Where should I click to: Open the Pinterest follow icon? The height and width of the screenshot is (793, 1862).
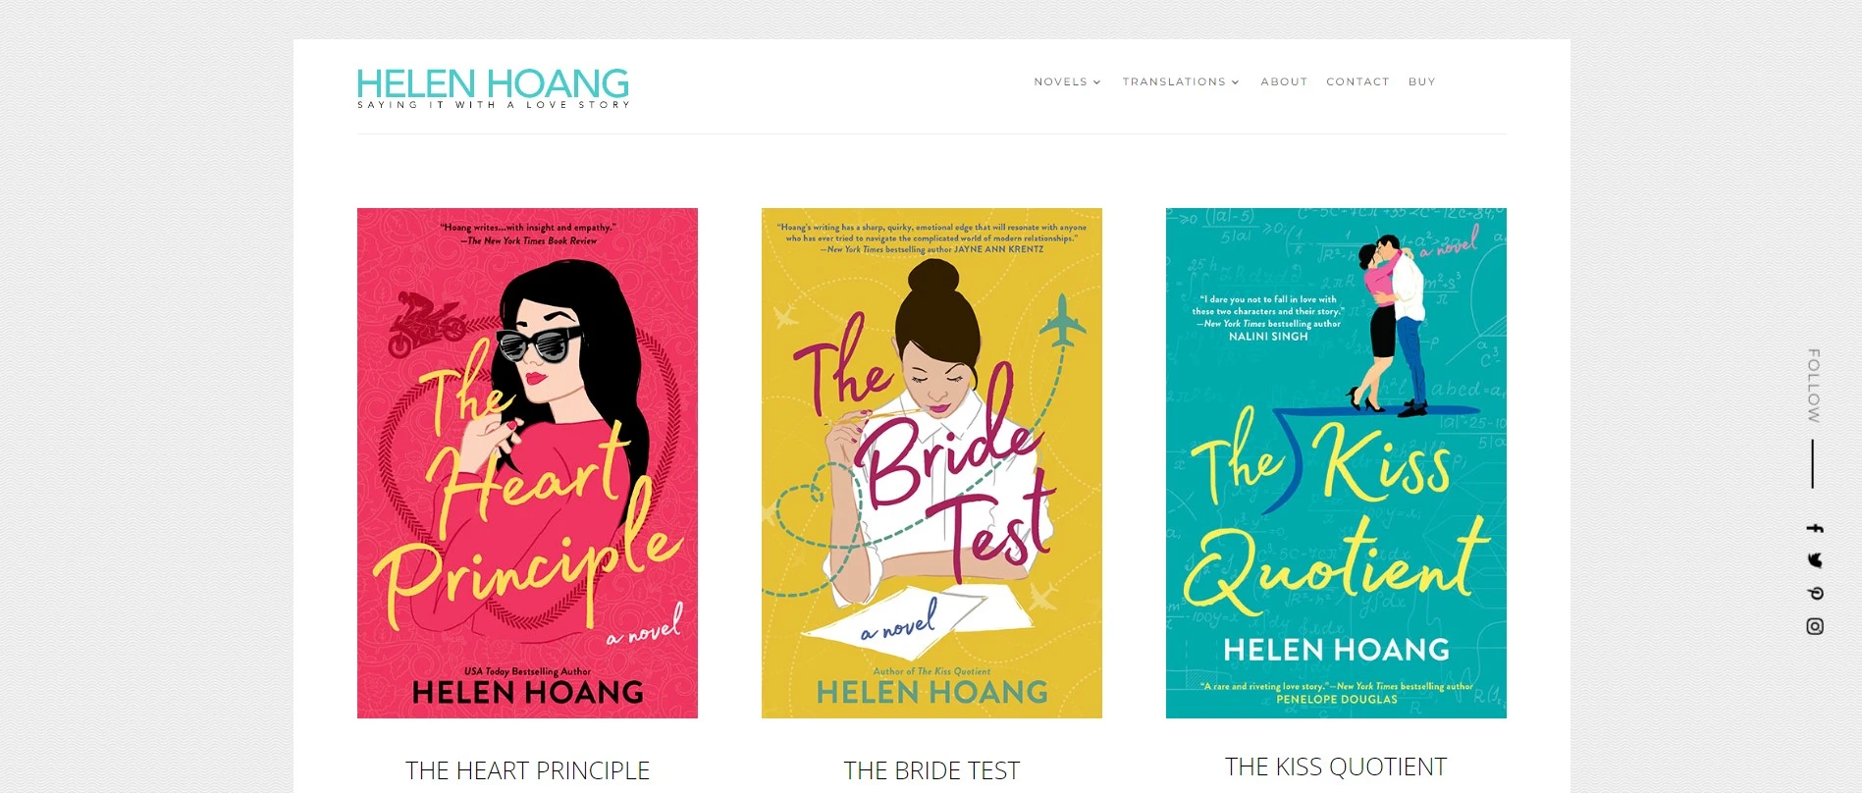(x=1815, y=593)
